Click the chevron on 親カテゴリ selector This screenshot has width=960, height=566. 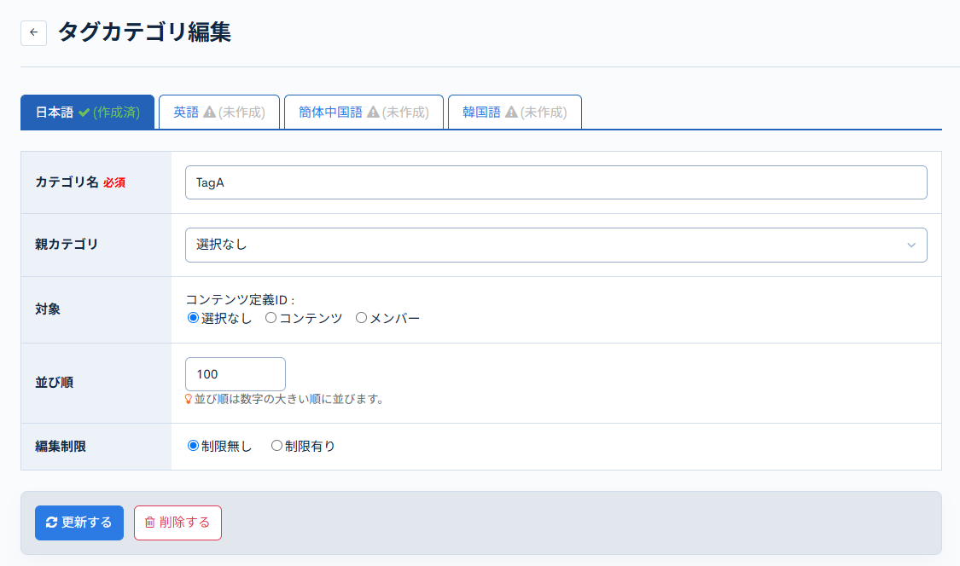[x=913, y=245]
